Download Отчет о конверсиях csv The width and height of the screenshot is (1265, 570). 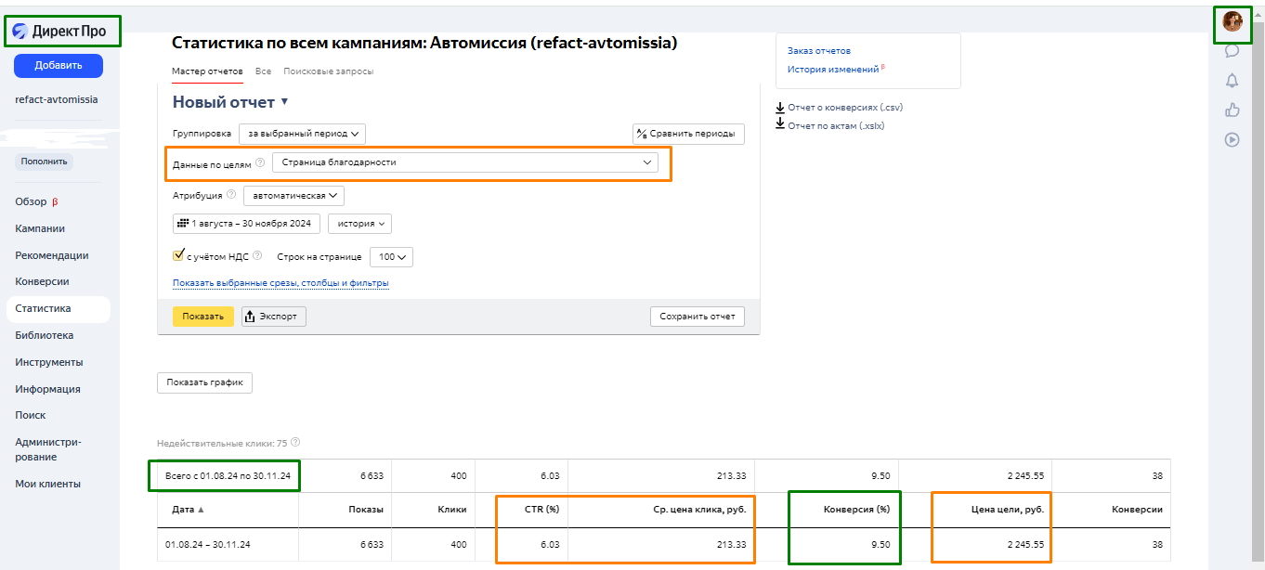(x=844, y=108)
